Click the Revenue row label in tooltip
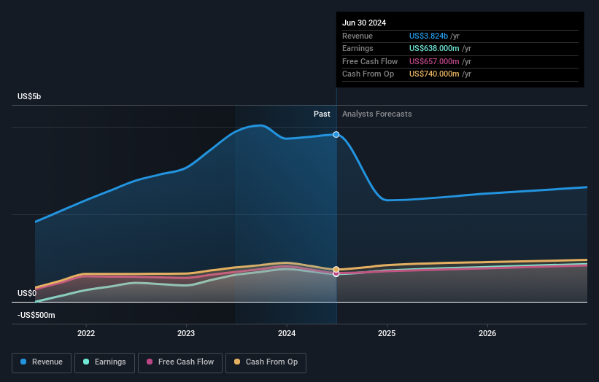Image resolution: width=599 pixels, height=382 pixels. 358,36
